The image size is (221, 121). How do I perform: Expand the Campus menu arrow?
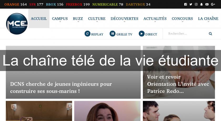[60, 22]
